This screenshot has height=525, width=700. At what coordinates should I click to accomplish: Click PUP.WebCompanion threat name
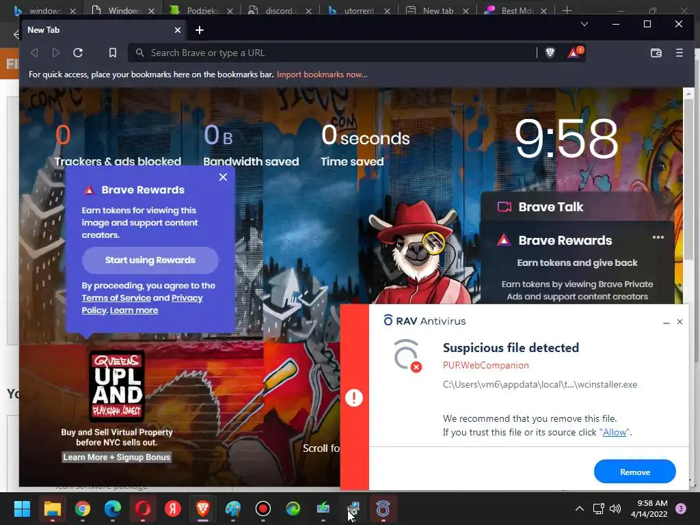tap(486, 365)
